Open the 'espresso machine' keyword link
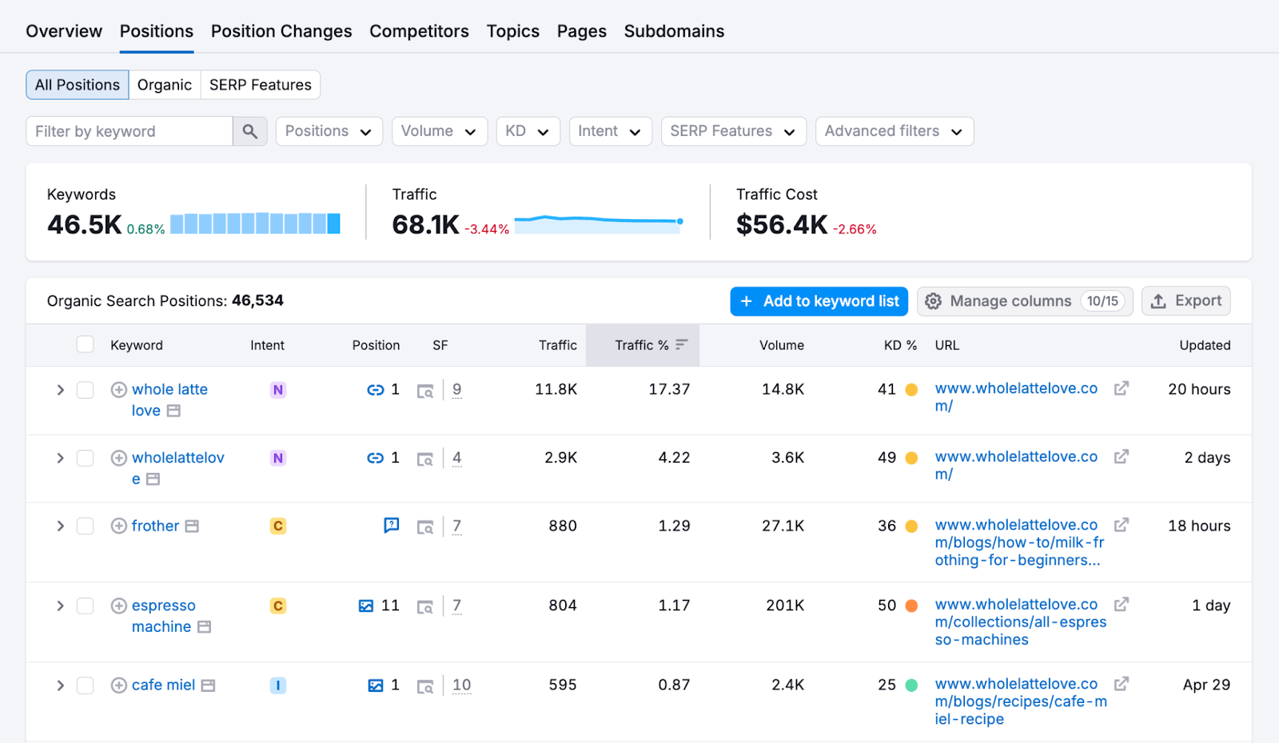 164,616
